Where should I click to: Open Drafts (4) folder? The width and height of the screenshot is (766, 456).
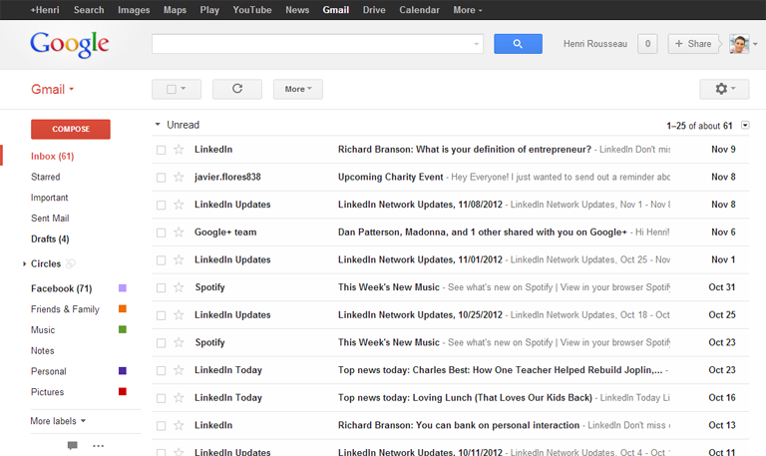pyautogui.click(x=50, y=239)
